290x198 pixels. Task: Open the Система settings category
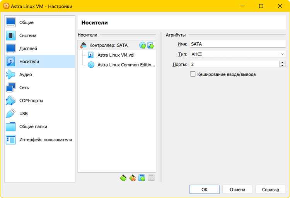[39, 35]
